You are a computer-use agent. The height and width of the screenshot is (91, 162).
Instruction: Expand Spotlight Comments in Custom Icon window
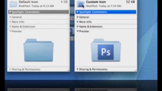click(77, 12)
